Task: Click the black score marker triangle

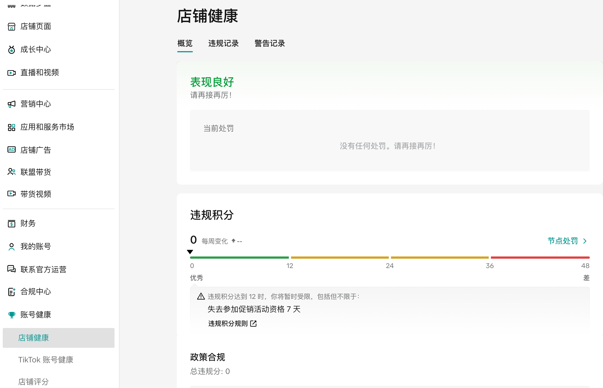Action: click(x=190, y=252)
